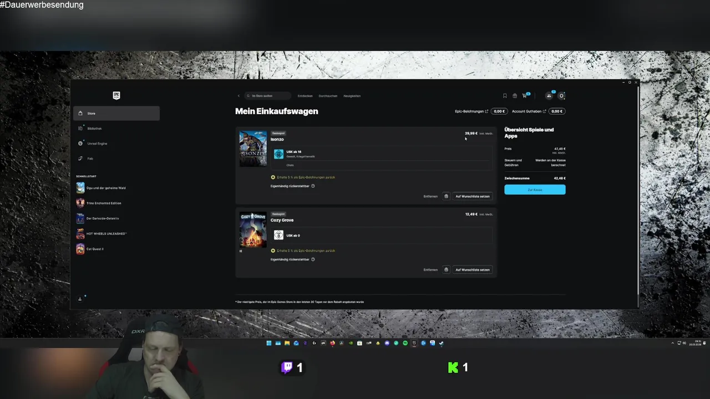
Task: Gift Cozy Grove using its gift icon button
Action: pyautogui.click(x=446, y=270)
